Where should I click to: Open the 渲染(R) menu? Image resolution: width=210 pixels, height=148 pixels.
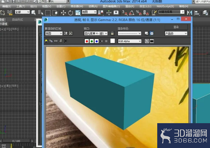pos(130,6)
